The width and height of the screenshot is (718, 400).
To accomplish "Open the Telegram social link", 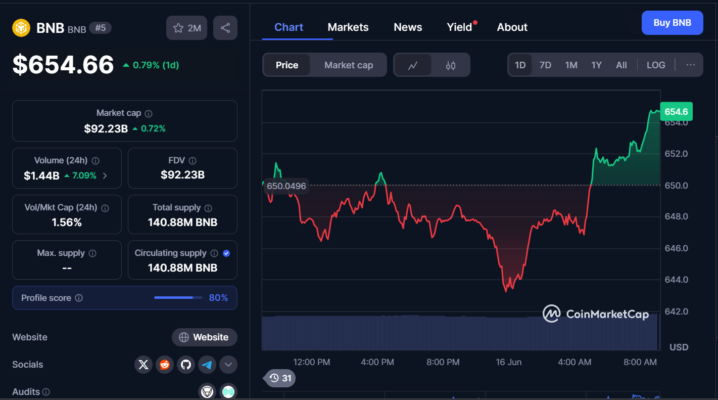I will tap(207, 365).
